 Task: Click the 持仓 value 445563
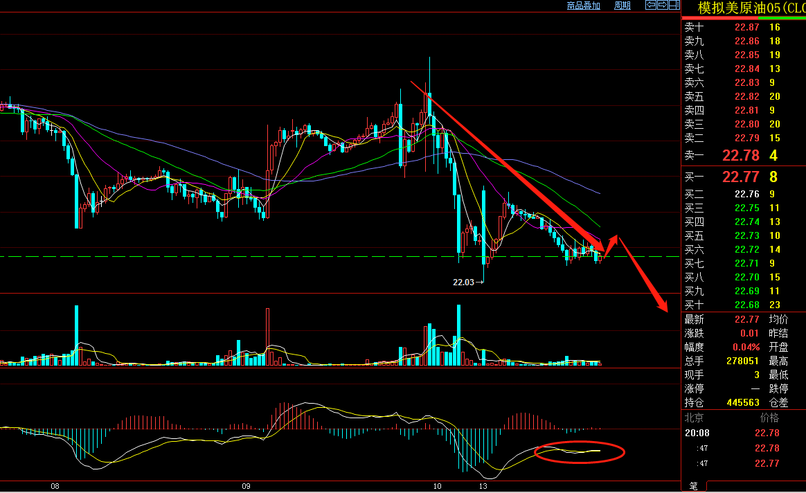coord(743,403)
